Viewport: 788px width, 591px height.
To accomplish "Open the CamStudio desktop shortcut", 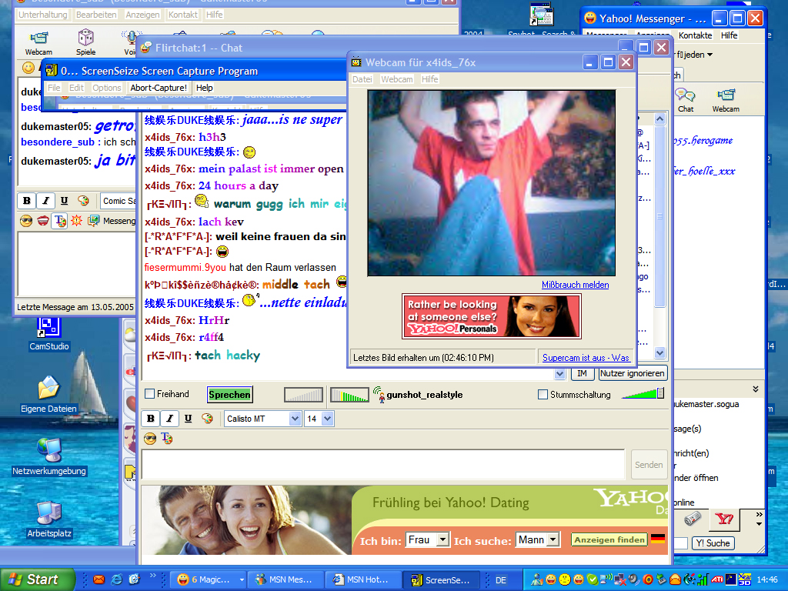I will [x=48, y=332].
